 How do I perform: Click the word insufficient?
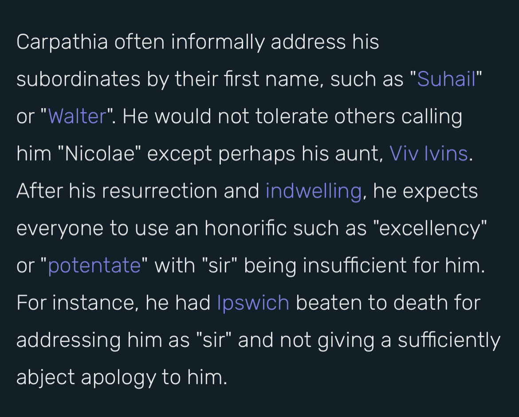coord(354,265)
